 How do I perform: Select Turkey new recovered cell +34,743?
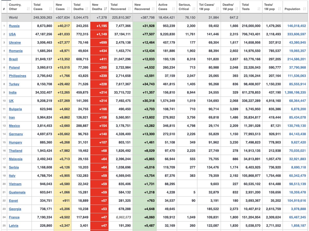[144, 84]
